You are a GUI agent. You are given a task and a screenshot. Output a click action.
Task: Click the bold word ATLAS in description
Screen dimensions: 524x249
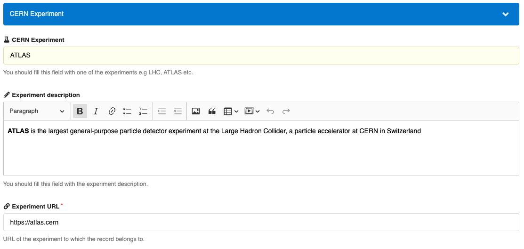[18, 131]
